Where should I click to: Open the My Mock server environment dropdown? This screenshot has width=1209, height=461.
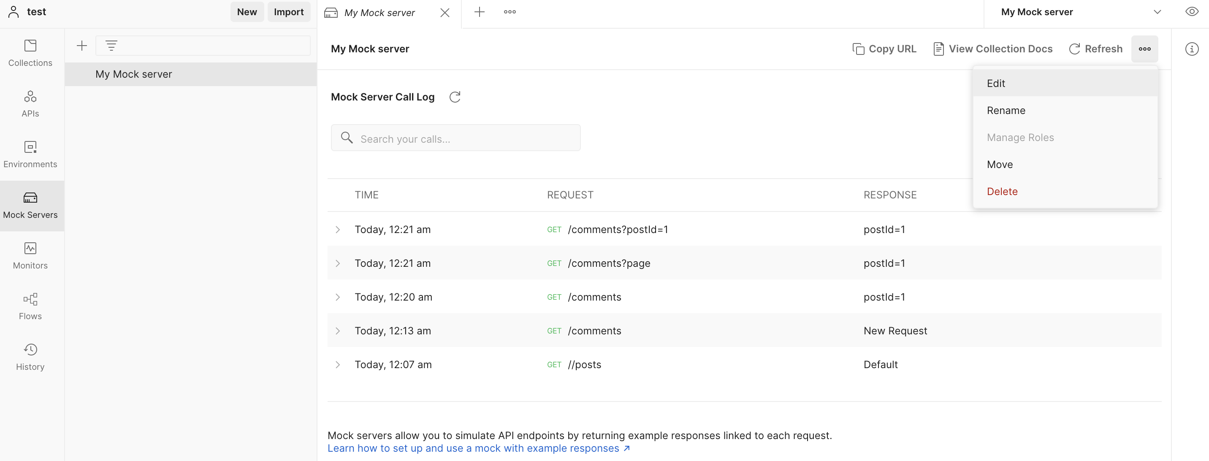click(1079, 12)
